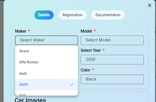Select Audi from the maker options
Viewport: 156px width, 102px height.
(46, 73)
